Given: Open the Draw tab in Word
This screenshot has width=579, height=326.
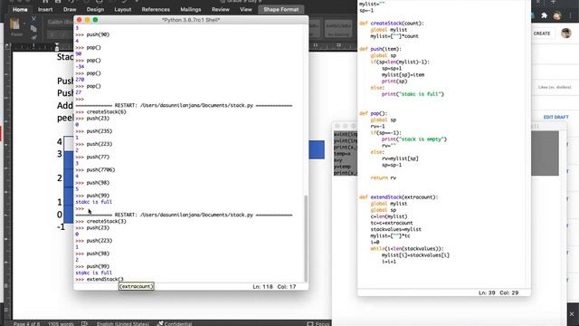Looking at the screenshot, I should pos(70,10).
